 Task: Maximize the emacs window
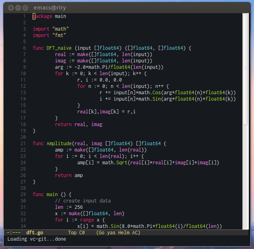[x=25, y=8]
